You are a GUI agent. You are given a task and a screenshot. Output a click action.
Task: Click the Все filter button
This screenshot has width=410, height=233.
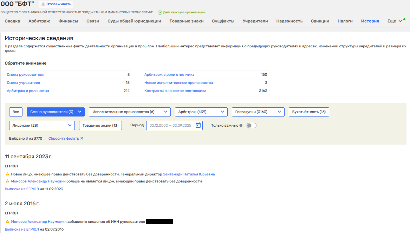coord(16,112)
